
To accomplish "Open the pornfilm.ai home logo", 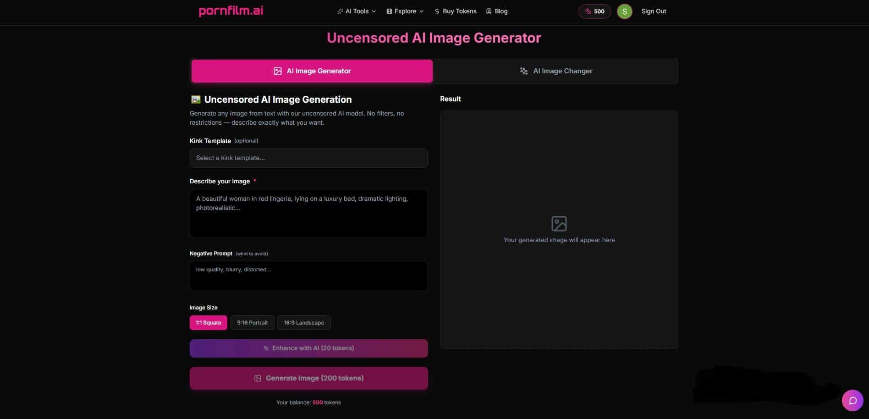I will pyautogui.click(x=231, y=11).
